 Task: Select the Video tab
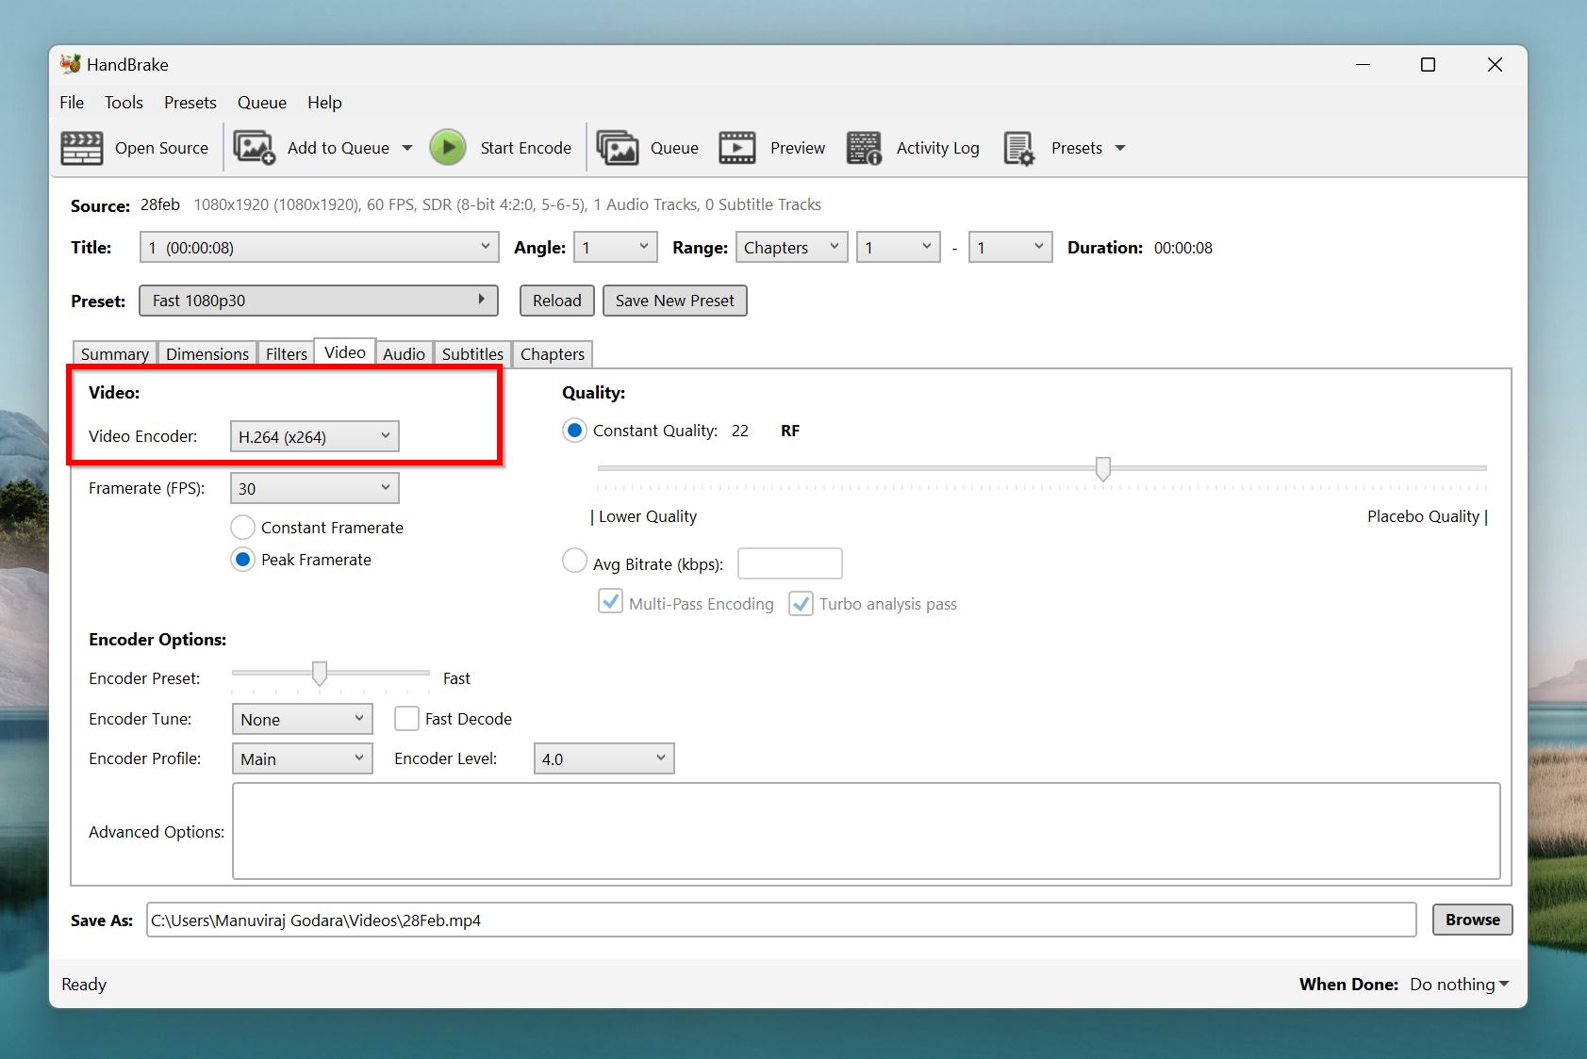(345, 352)
